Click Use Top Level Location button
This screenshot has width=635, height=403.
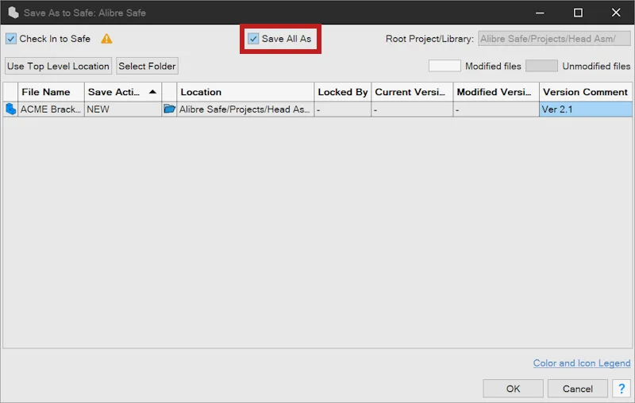coord(58,66)
